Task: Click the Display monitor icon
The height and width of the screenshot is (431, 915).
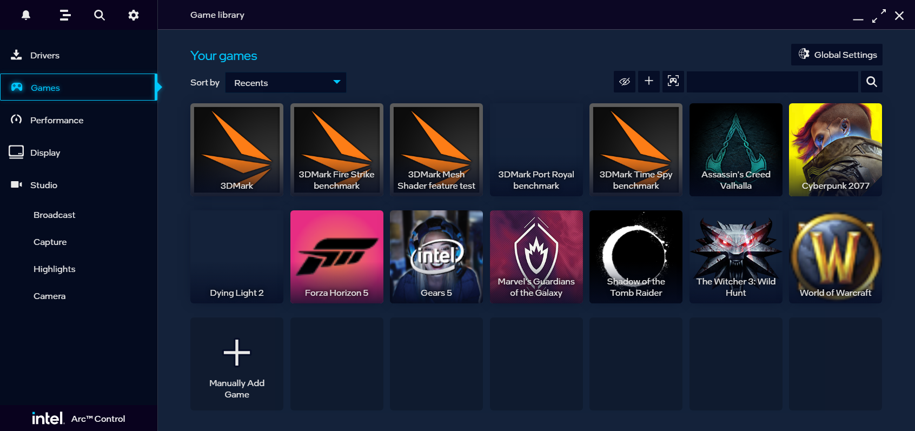Action: [16, 152]
